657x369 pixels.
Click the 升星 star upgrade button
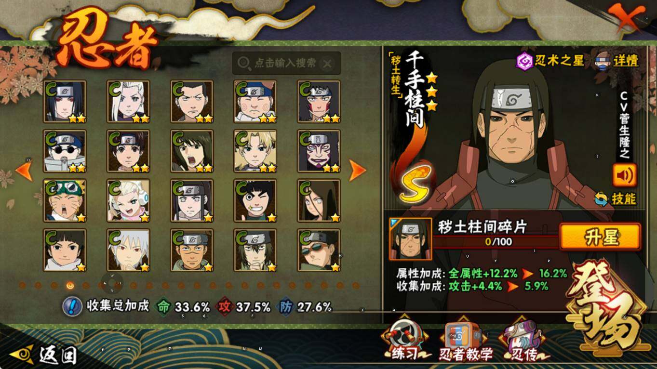[600, 237]
